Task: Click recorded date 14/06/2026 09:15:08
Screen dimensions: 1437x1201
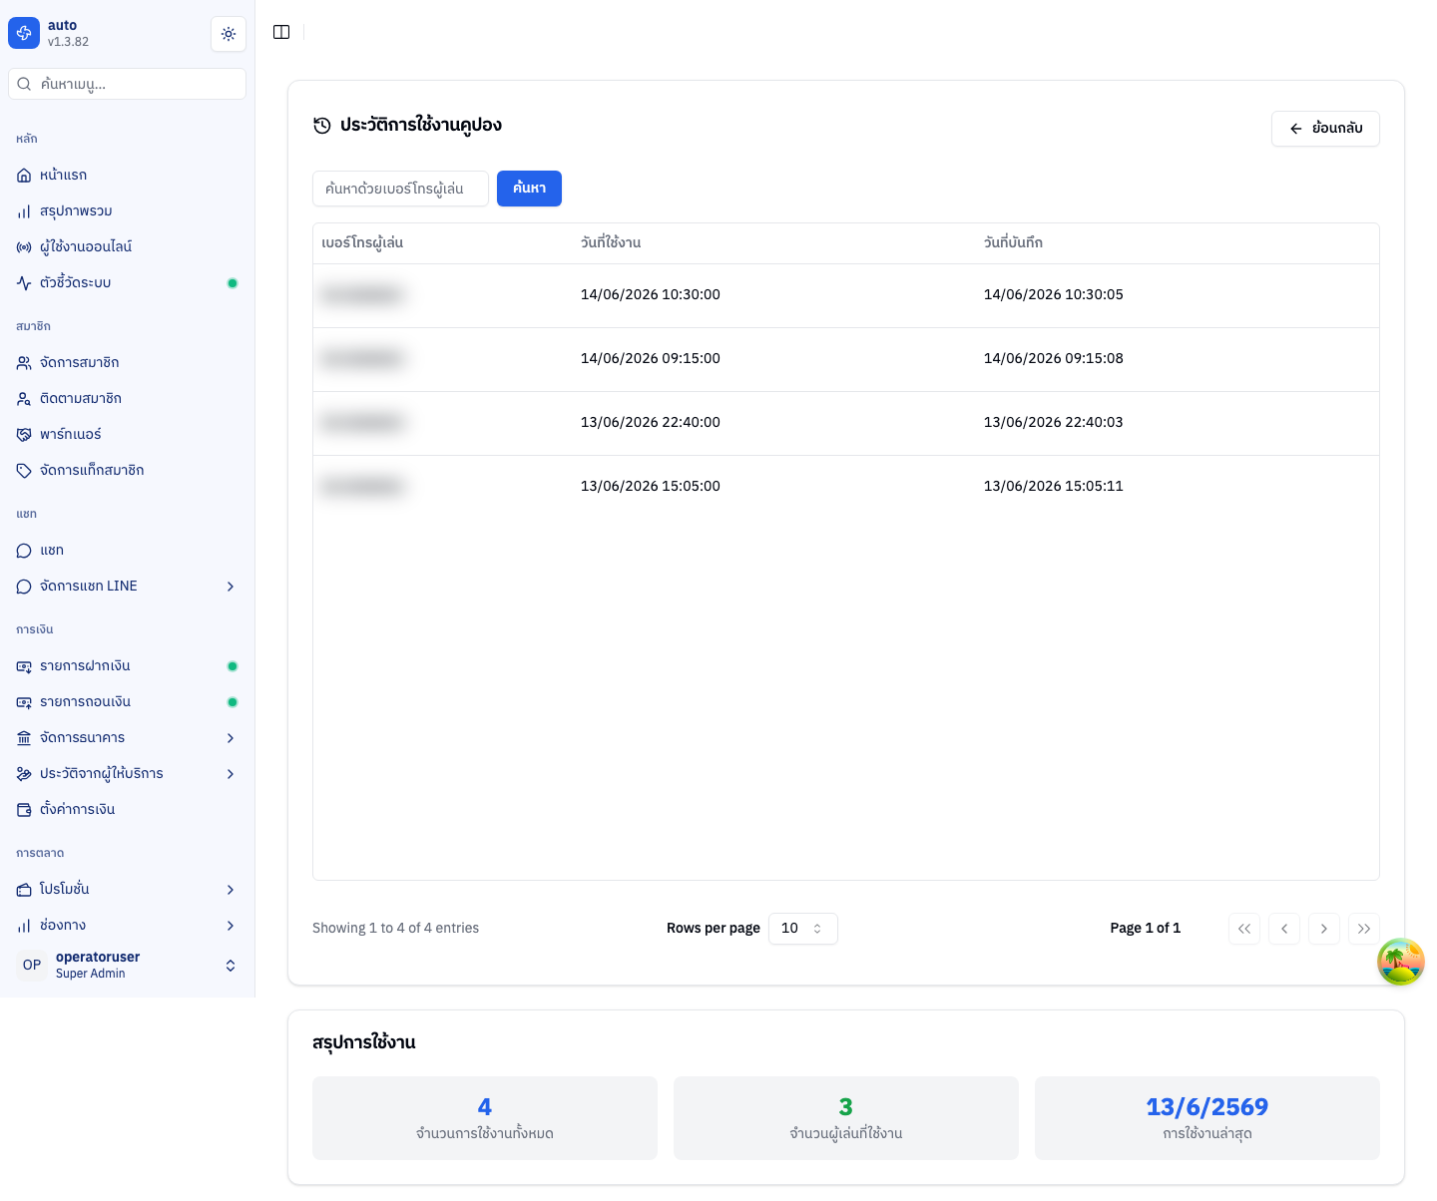Action: point(1054,359)
